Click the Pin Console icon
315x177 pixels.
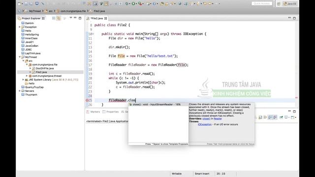pos(281,117)
